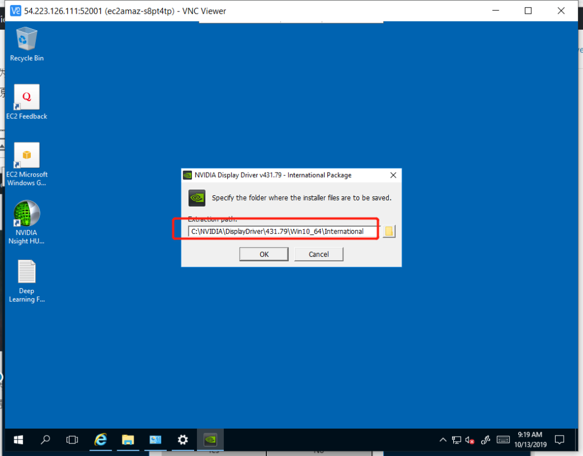Screen dimensions: 583x456
Task: Select the EC2 Microsoft Windows Guide shortcut
Action: (27, 156)
